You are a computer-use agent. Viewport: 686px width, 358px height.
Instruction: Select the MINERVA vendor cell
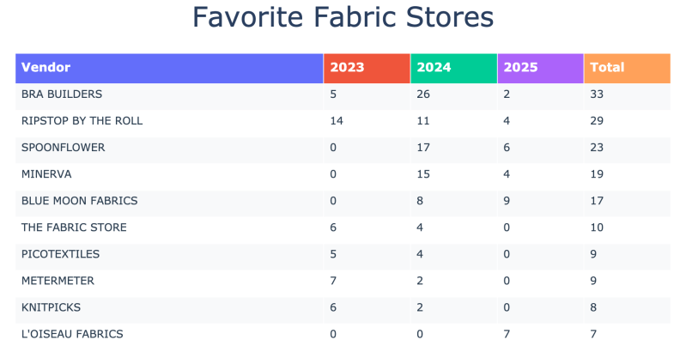(x=46, y=174)
